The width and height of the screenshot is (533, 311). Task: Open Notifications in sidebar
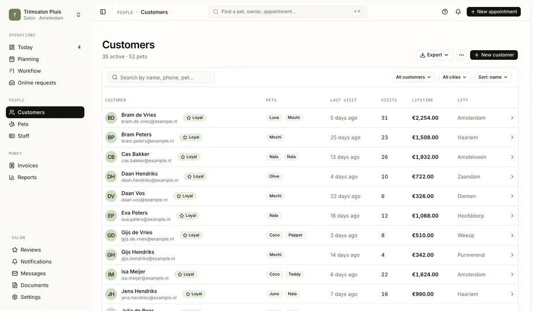pyautogui.click(x=45, y=262)
